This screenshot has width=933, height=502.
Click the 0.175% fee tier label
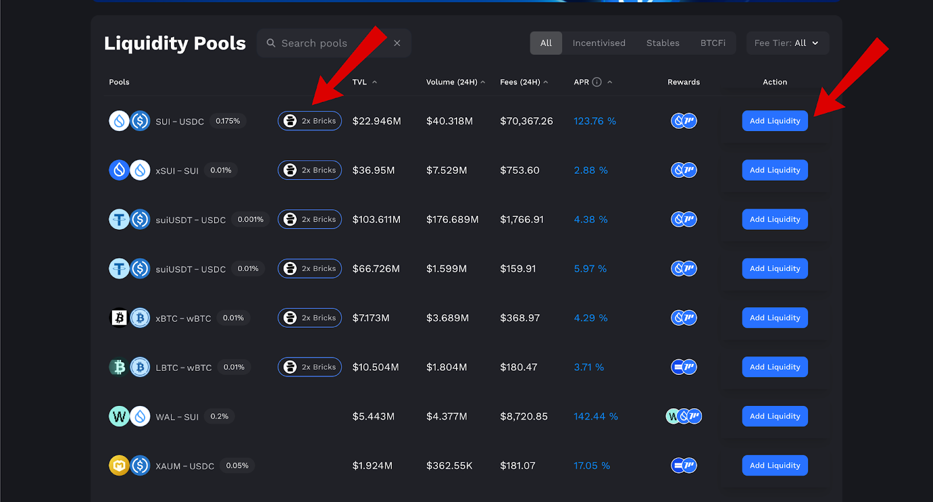click(x=228, y=121)
